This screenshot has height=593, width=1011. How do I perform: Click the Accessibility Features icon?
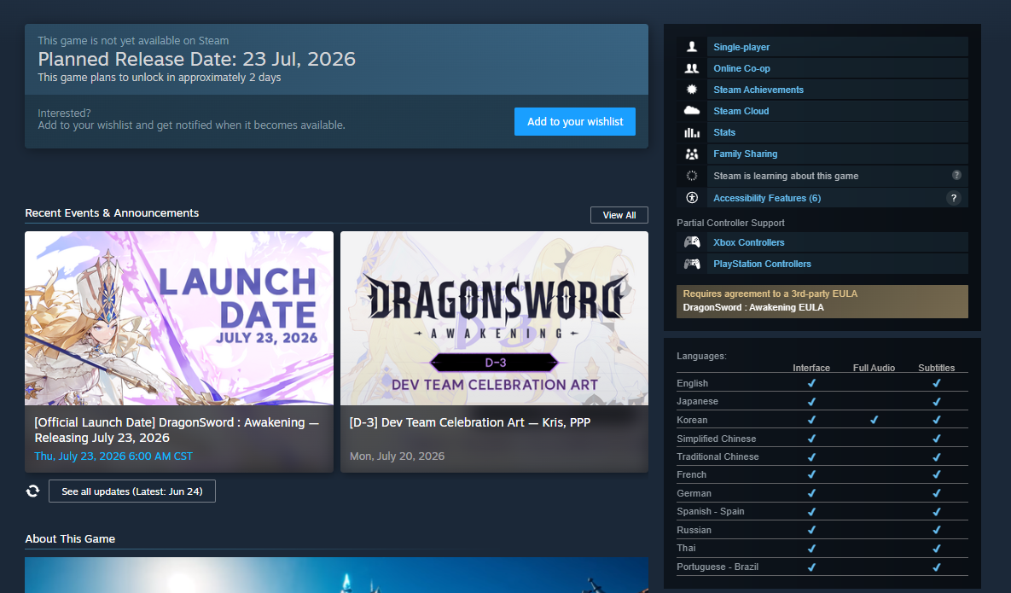coord(692,198)
